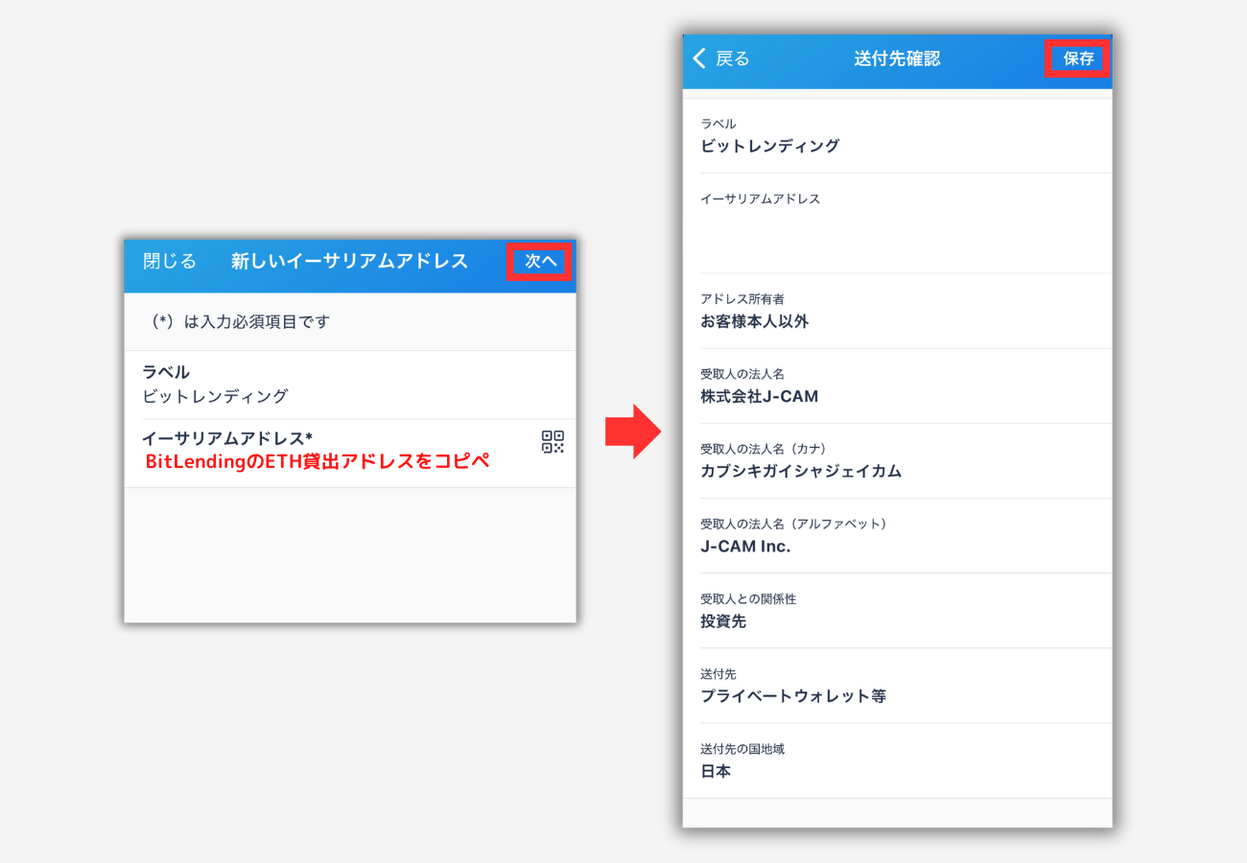
Task: Tap the back chevron icon beside 戻る
Action: click(x=699, y=58)
